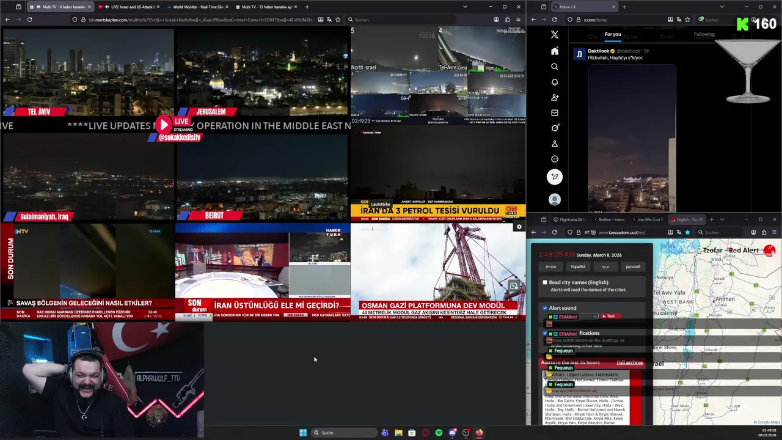The height and width of the screenshot is (440, 782).
Task: Open X profile person icon
Action: 555,144
